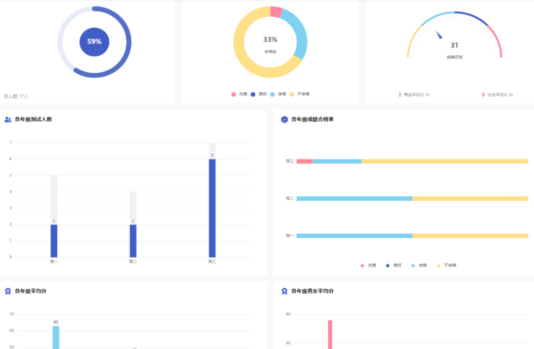Click the pink segment of the donut chart
Screen dimensions: 534x349
pyautogui.click(x=276, y=11)
